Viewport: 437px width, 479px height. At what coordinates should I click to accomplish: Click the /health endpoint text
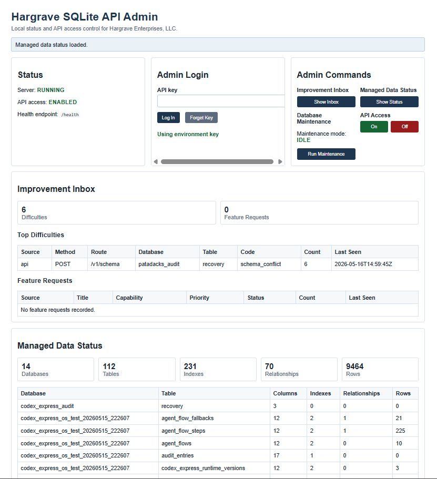(70, 115)
